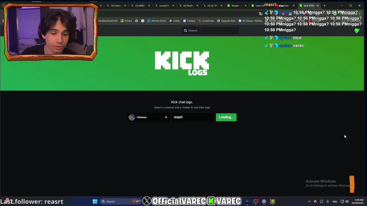Close the (1) LIL TAY tab
Image resolution: width=367 pixels, height=206 pixels.
tap(221, 5)
